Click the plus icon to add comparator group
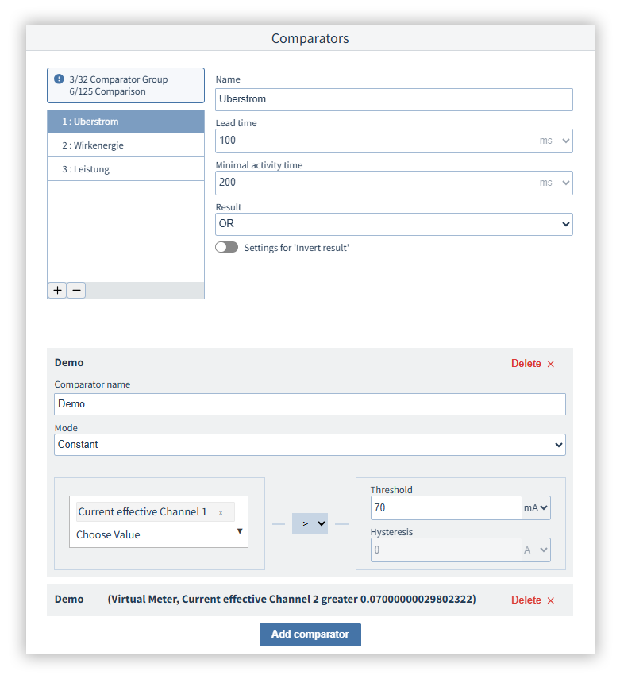Screen dimensions: 620x679 pos(57,291)
